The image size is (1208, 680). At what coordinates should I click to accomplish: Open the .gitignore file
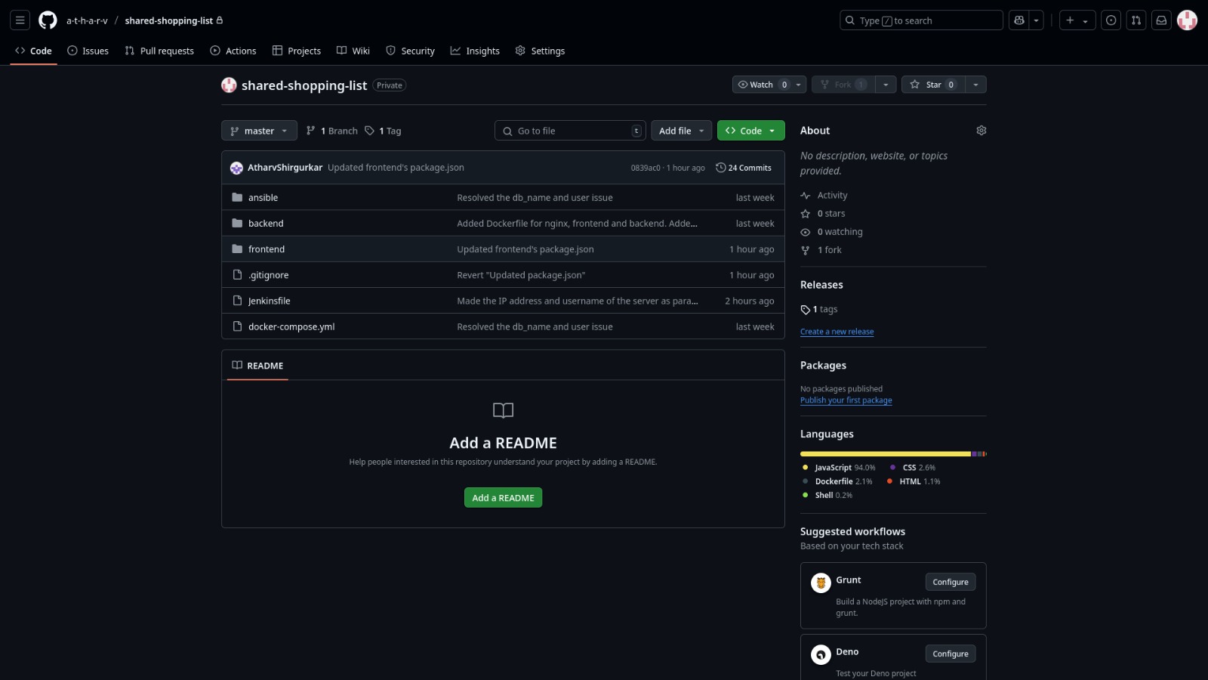[x=268, y=275]
